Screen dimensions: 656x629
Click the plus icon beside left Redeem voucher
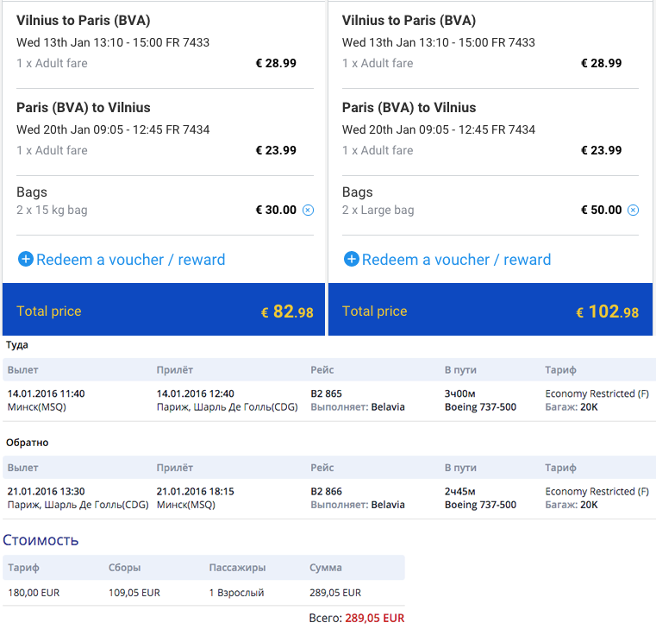pyautogui.click(x=26, y=259)
